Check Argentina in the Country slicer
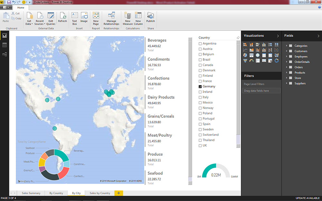322x201 pixels. (200, 44)
